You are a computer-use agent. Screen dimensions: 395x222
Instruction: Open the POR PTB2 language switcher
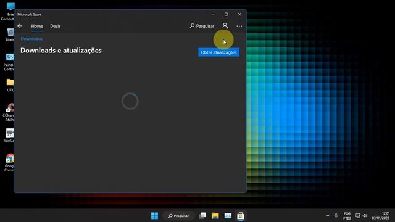tap(347, 216)
